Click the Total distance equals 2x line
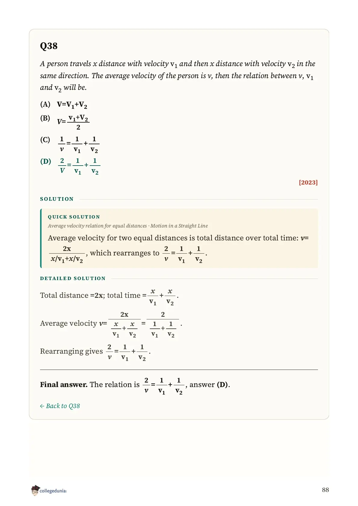This screenshot has width=358, height=506. (x=109, y=296)
